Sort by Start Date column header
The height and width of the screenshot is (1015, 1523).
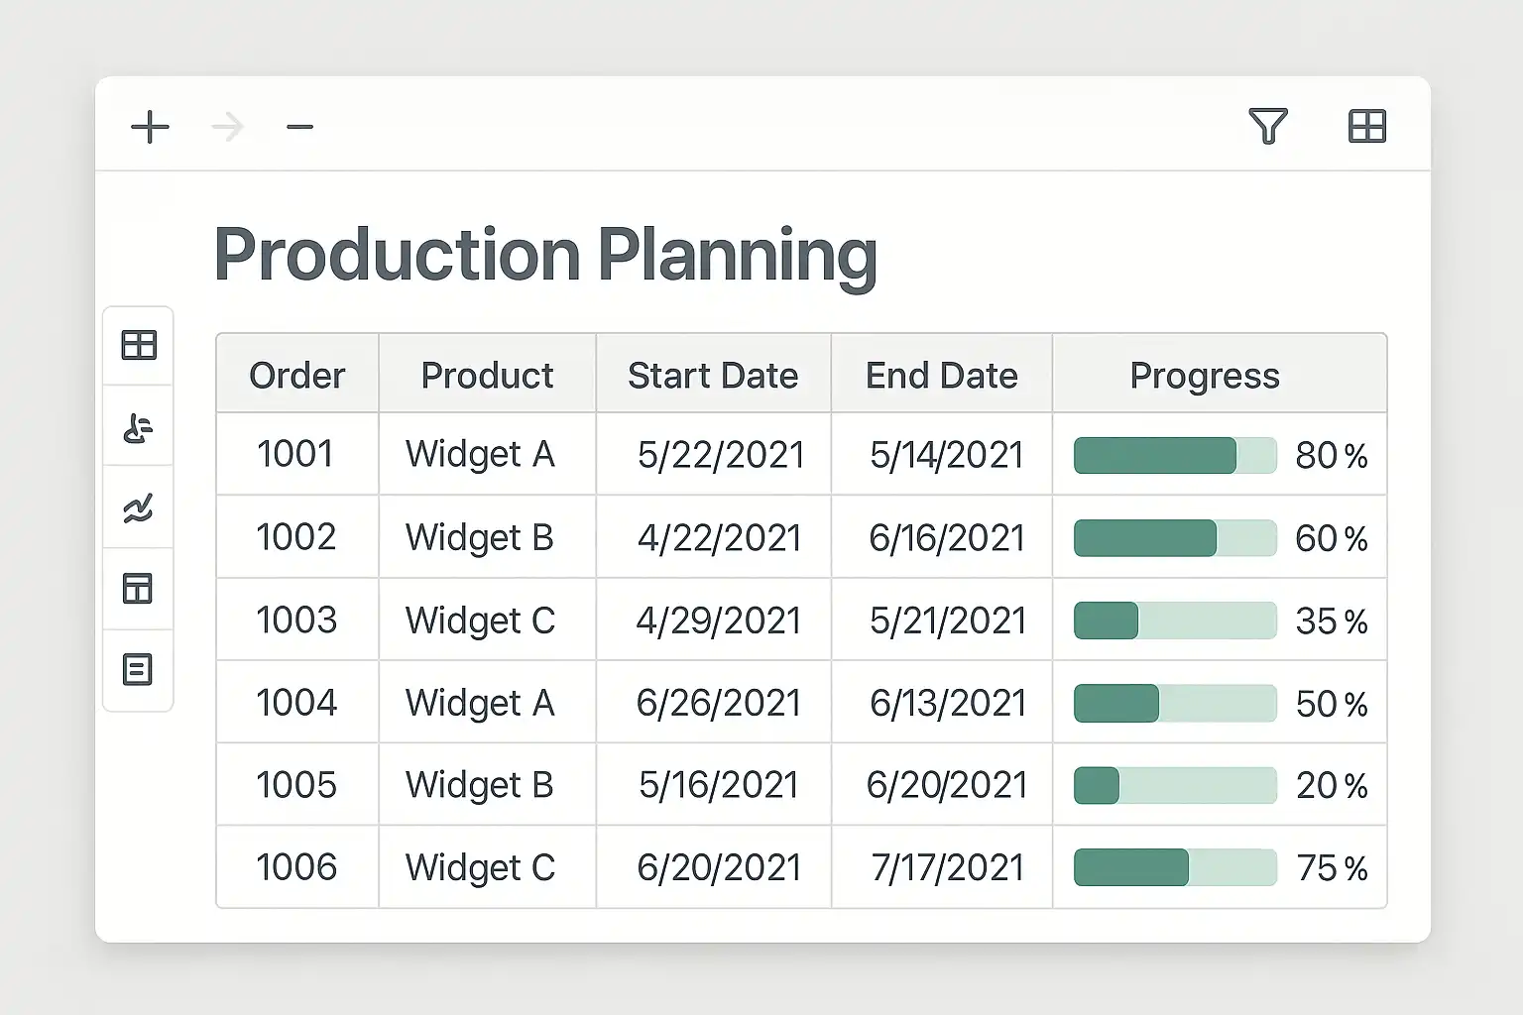click(x=712, y=376)
